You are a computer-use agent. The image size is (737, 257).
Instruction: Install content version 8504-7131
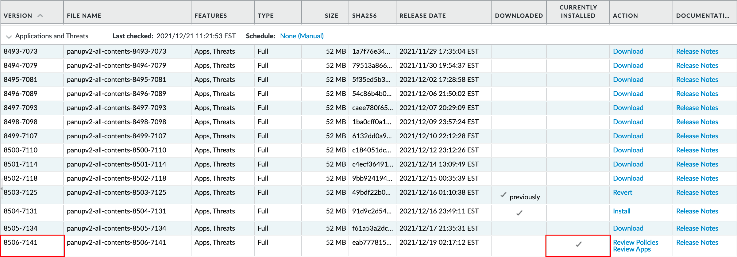[621, 211]
